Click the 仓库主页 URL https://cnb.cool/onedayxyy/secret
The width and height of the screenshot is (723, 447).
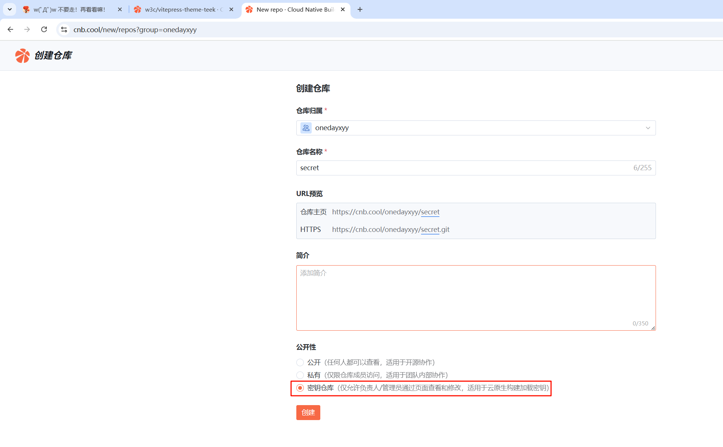tap(386, 212)
